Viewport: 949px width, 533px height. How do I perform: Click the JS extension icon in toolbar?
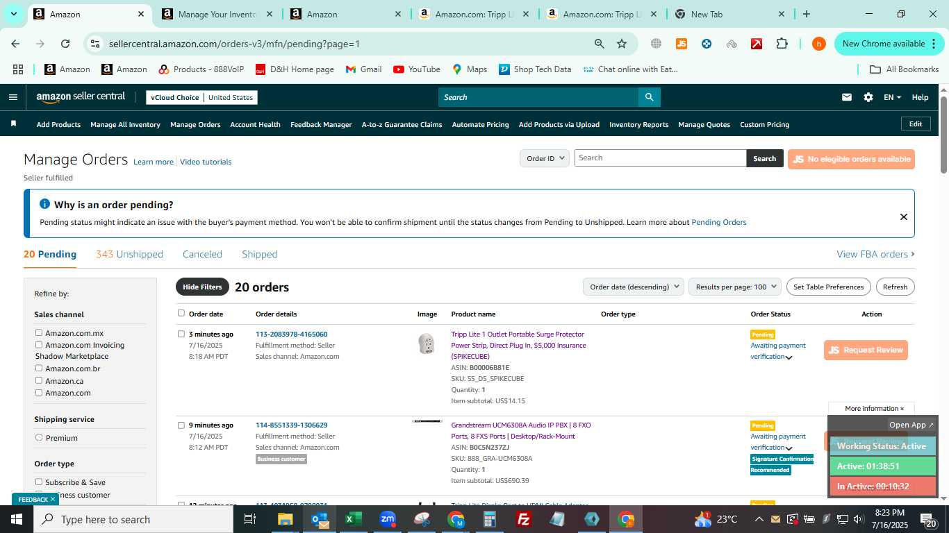click(682, 44)
